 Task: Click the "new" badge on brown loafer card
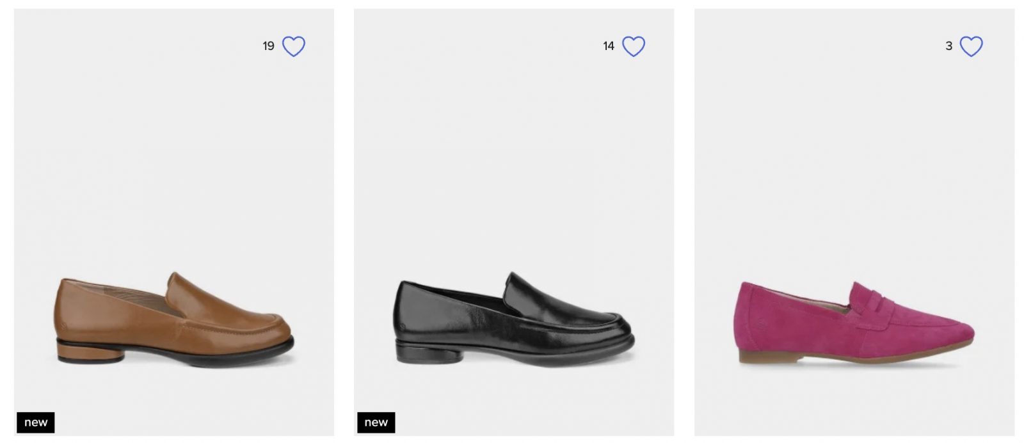click(x=36, y=422)
